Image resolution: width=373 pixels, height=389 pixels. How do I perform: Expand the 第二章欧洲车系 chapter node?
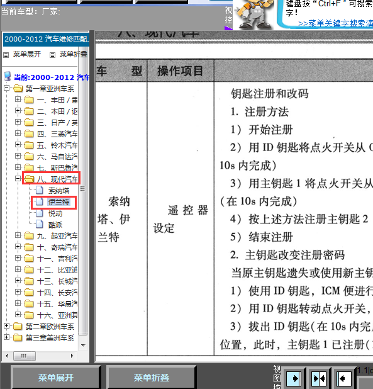point(7,325)
